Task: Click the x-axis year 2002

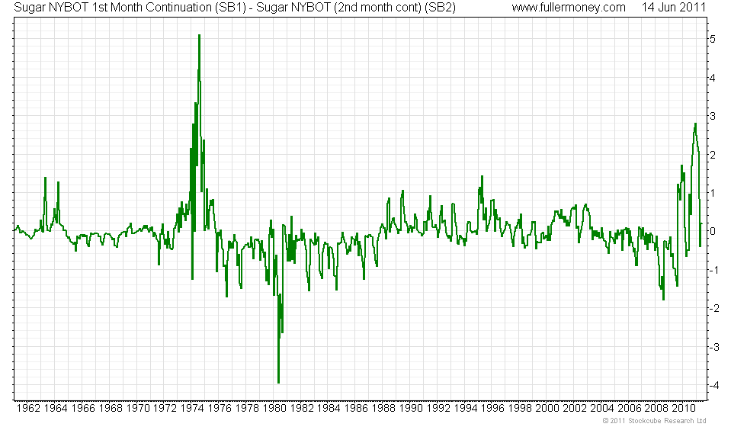Action: pyautogui.click(x=575, y=409)
